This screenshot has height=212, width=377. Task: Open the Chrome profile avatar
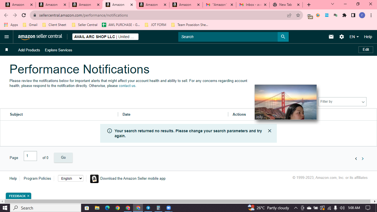[x=362, y=15]
